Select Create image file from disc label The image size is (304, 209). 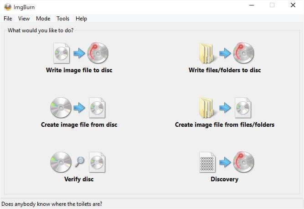pyautogui.click(x=79, y=124)
